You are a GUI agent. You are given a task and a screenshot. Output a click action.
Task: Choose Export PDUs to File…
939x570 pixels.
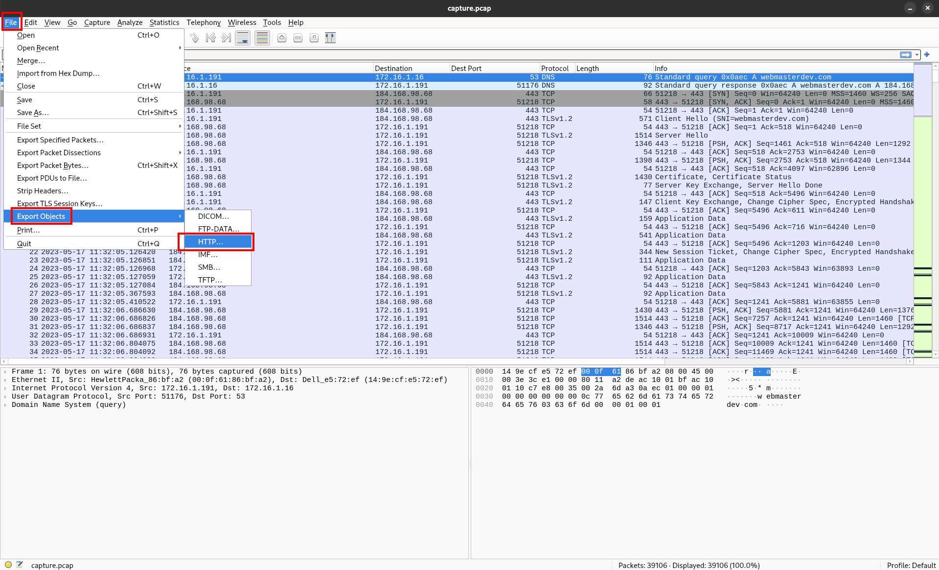coord(94,178)
